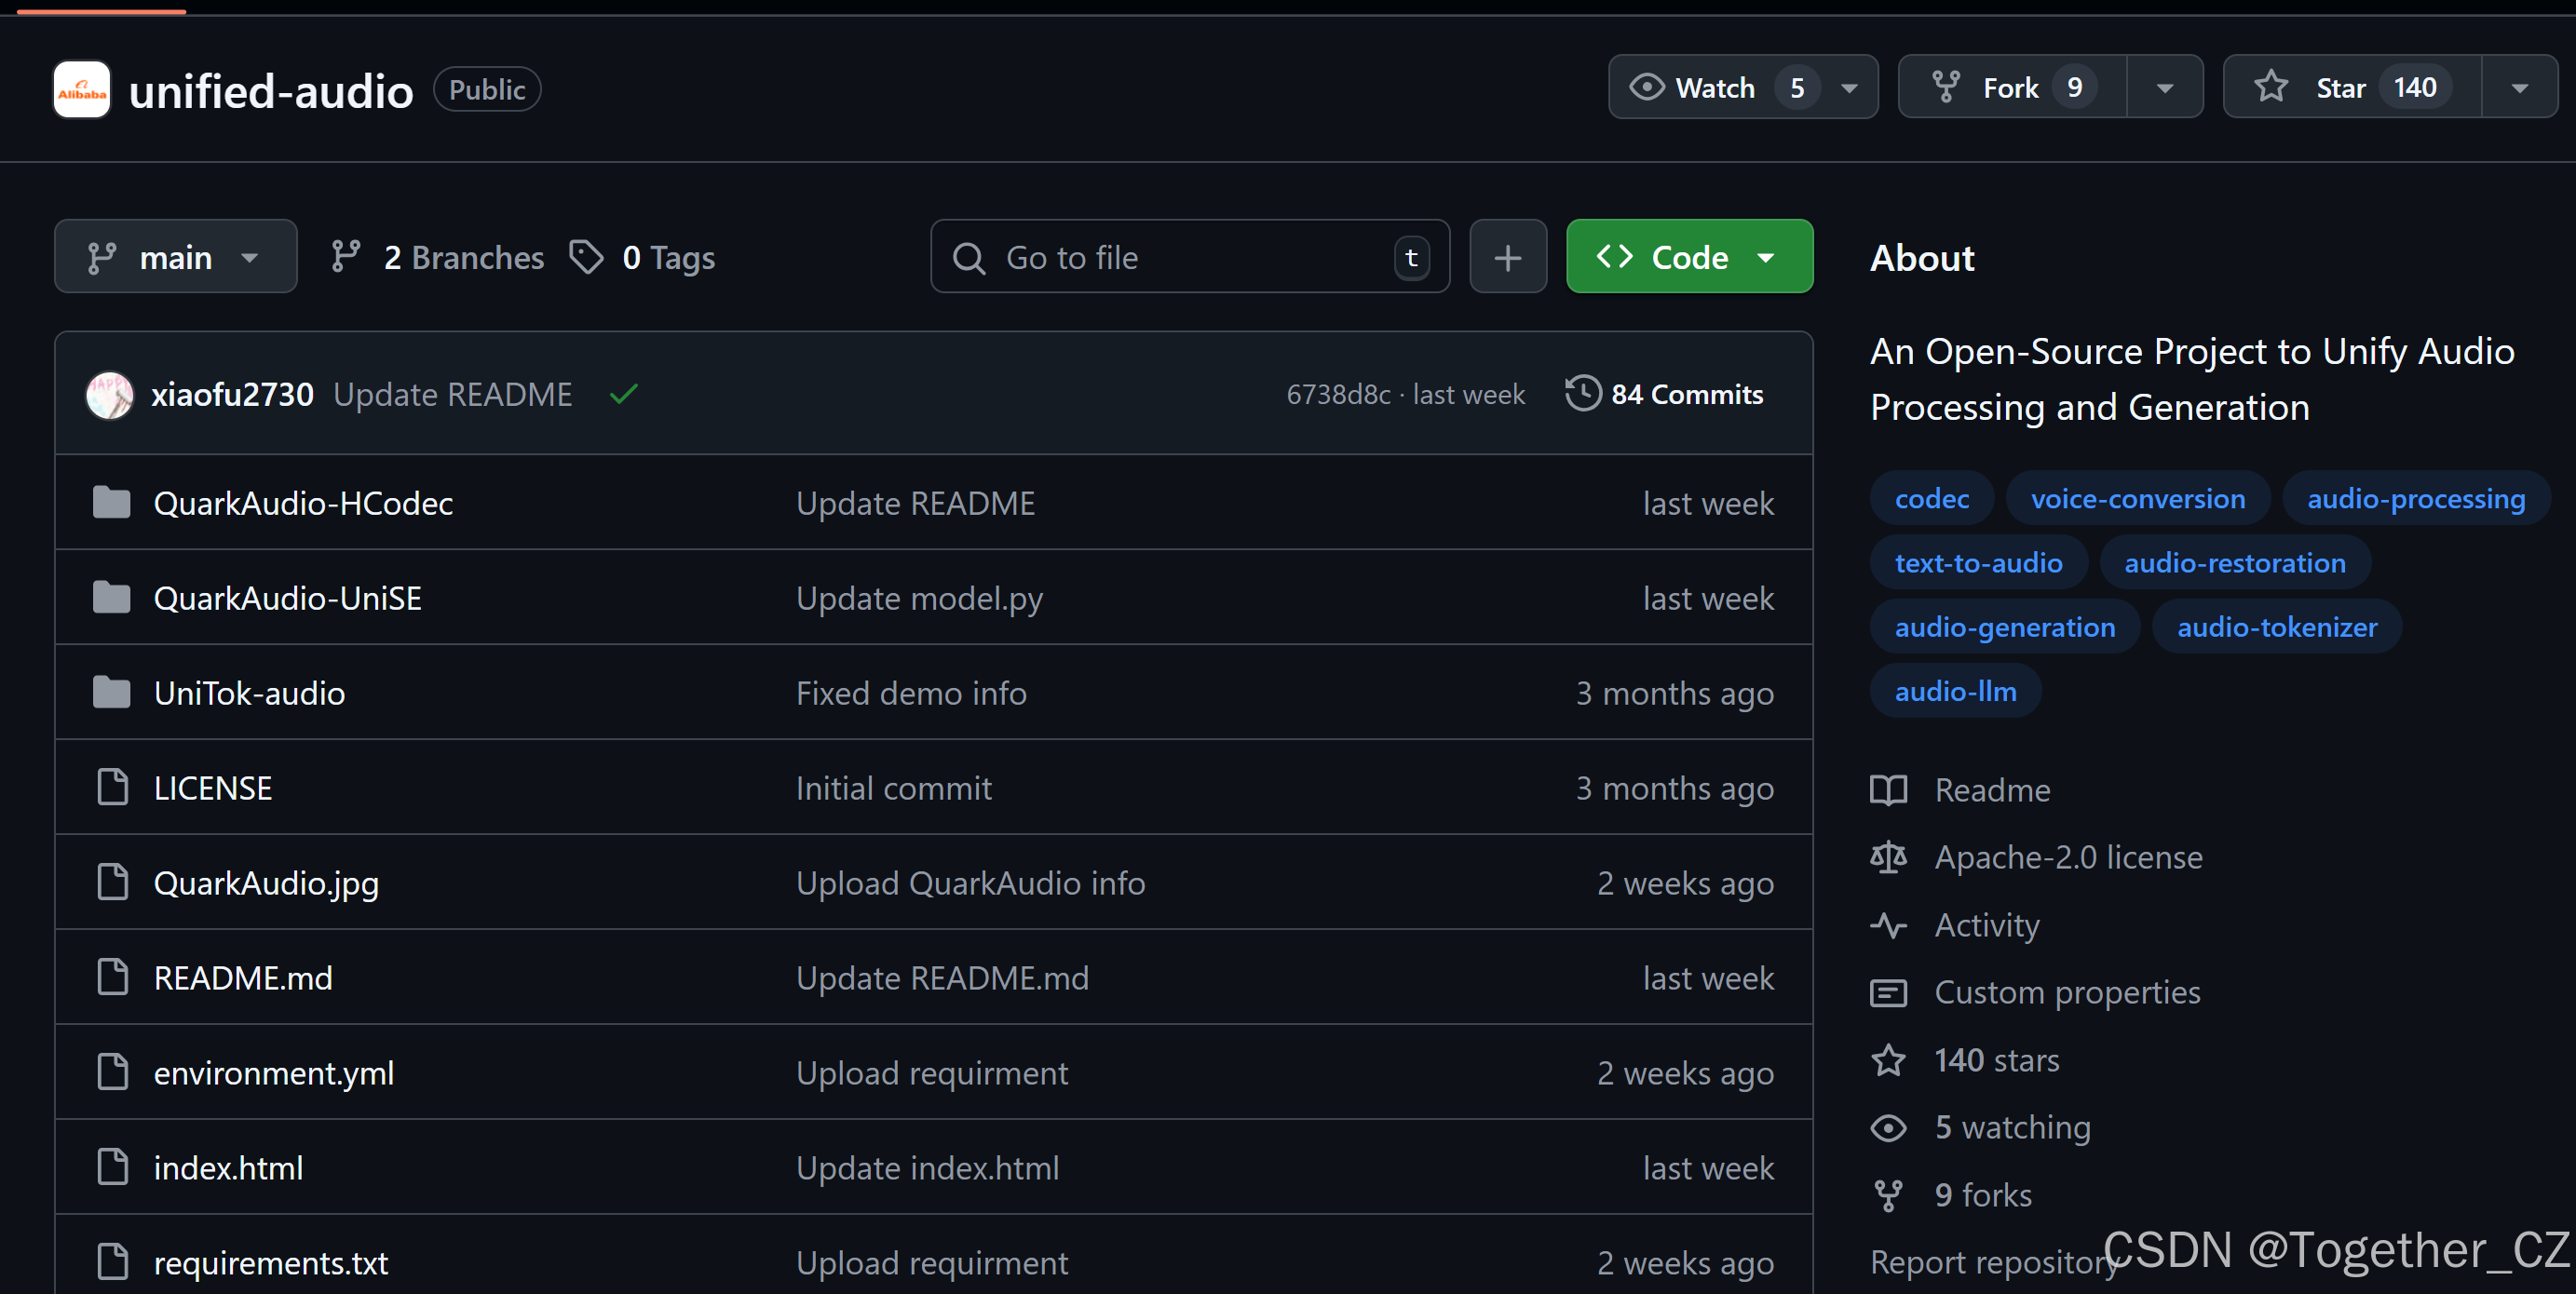The image size is (2576, 1294).
Task: Watch the repository with eye button
Action: coord(1715,88)
